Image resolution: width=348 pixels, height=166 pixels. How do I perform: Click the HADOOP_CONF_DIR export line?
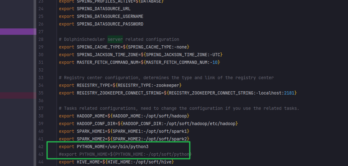[x=148, y=124]
